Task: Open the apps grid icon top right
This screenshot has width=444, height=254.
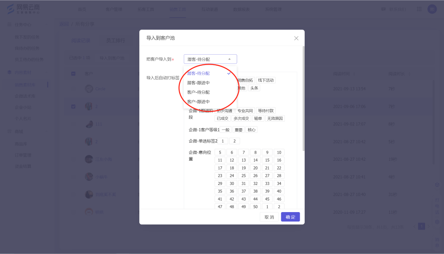Action: click(x=419, y=9)
